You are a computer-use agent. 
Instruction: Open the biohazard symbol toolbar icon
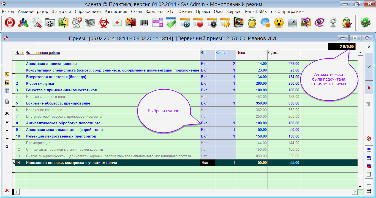104,23
